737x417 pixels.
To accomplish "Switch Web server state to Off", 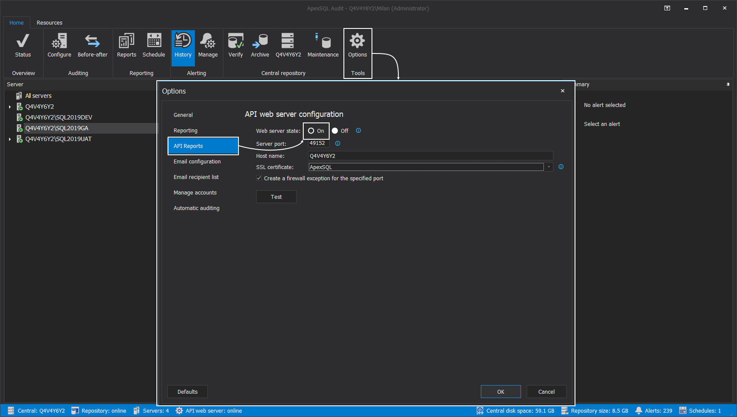I will click(x=335, y=131).
